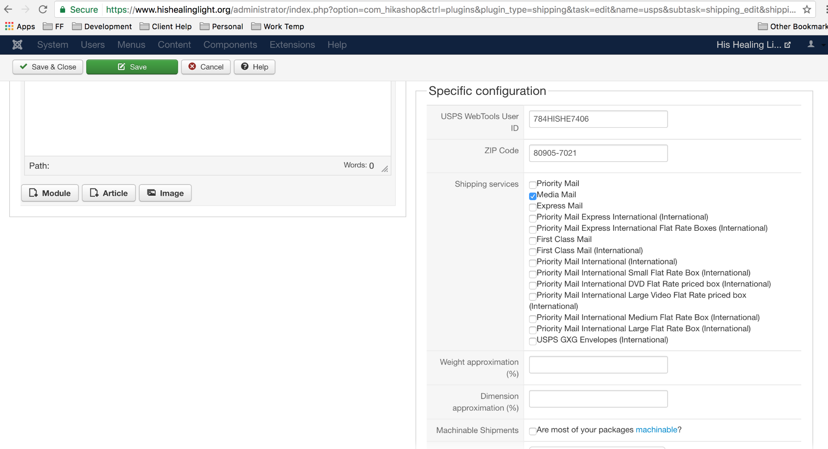Viewport: 828px width, 449px height.
Task: Open the Development bookmarks folder
Action: pyautogui.click(x=102, y=26)
